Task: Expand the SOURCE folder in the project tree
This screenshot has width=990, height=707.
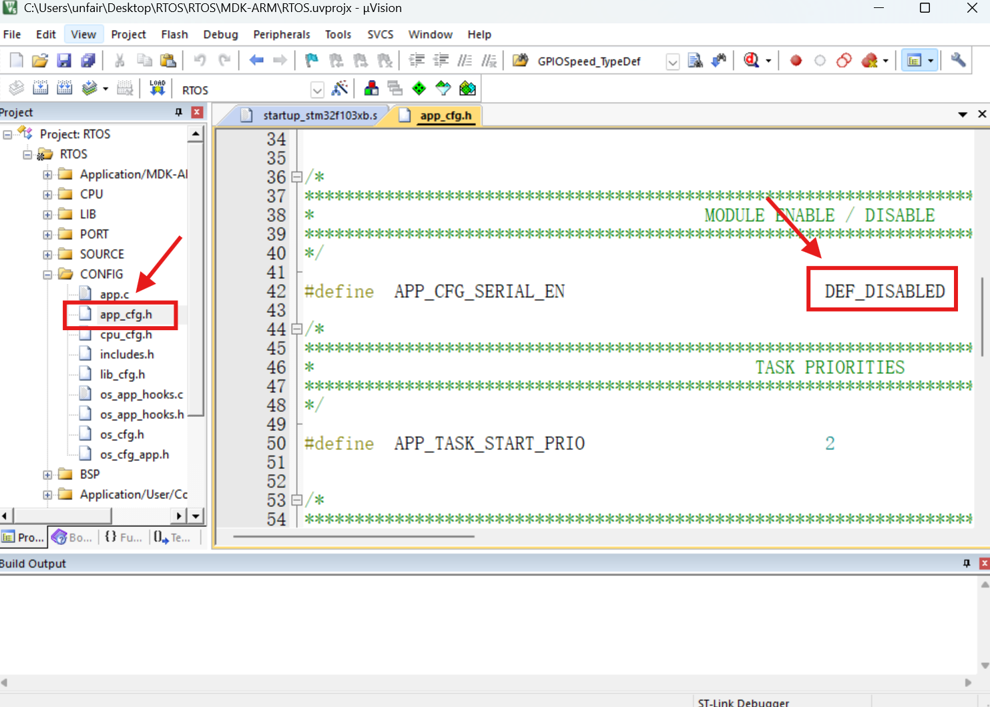Action: (x=47, y=255)
